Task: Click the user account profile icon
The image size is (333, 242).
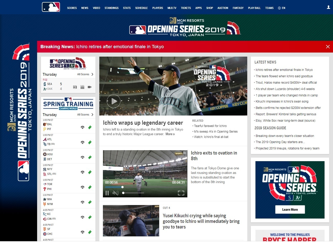Action: pos(328,7)
